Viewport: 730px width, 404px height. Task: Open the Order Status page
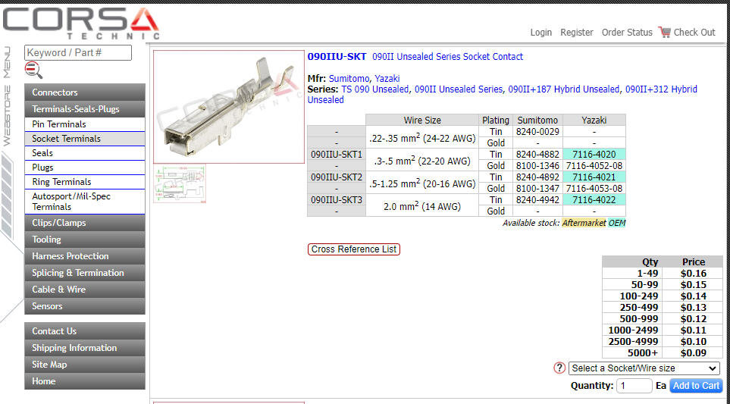click(627, 32)
